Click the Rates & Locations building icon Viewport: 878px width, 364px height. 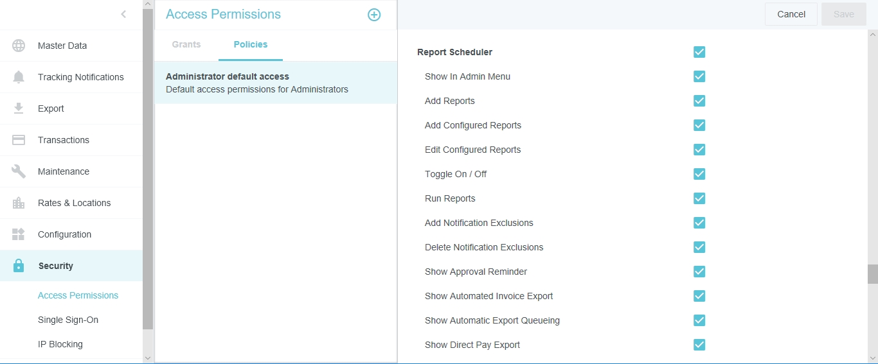19,203
